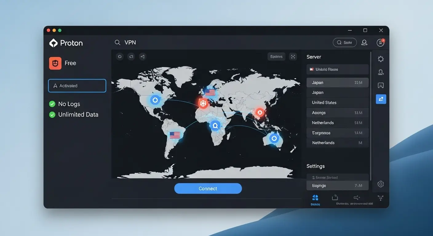Click the circle icon in map toolbar
The image size is (433, 236).
pyautogui.click(x=120, y=57)
